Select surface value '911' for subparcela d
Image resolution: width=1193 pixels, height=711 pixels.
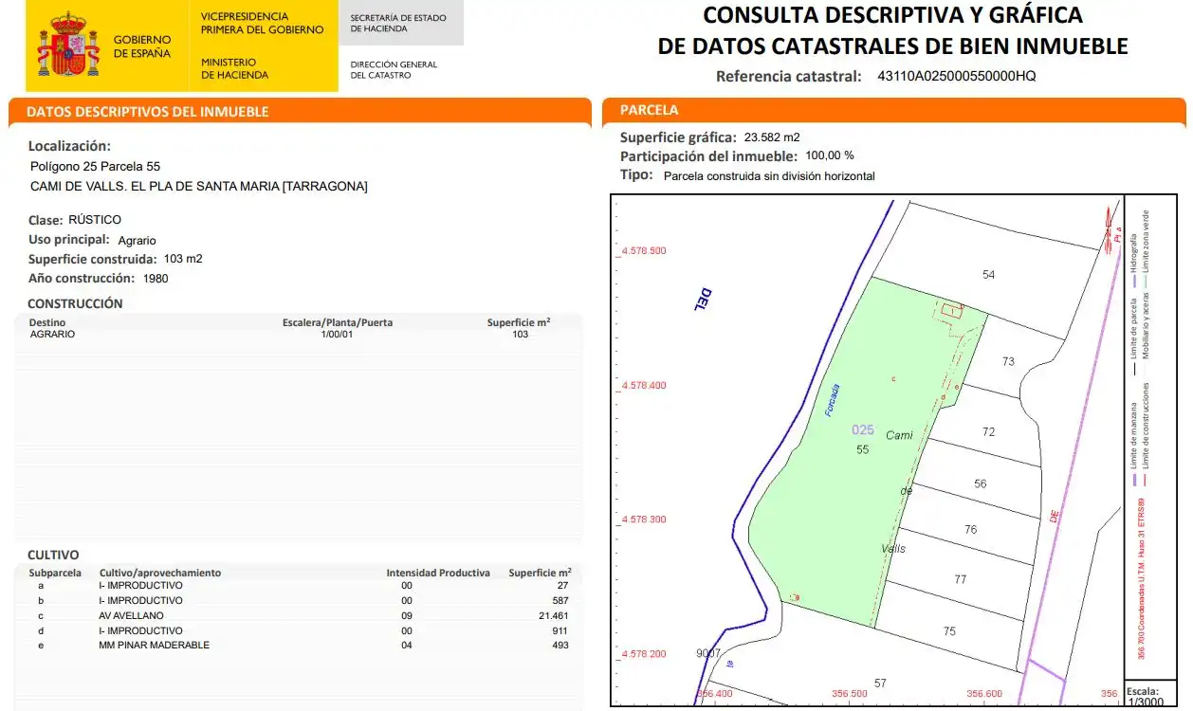click(560, 630)
